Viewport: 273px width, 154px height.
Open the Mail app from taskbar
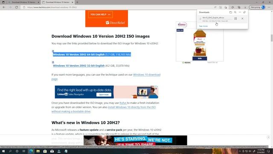point(52,151)
